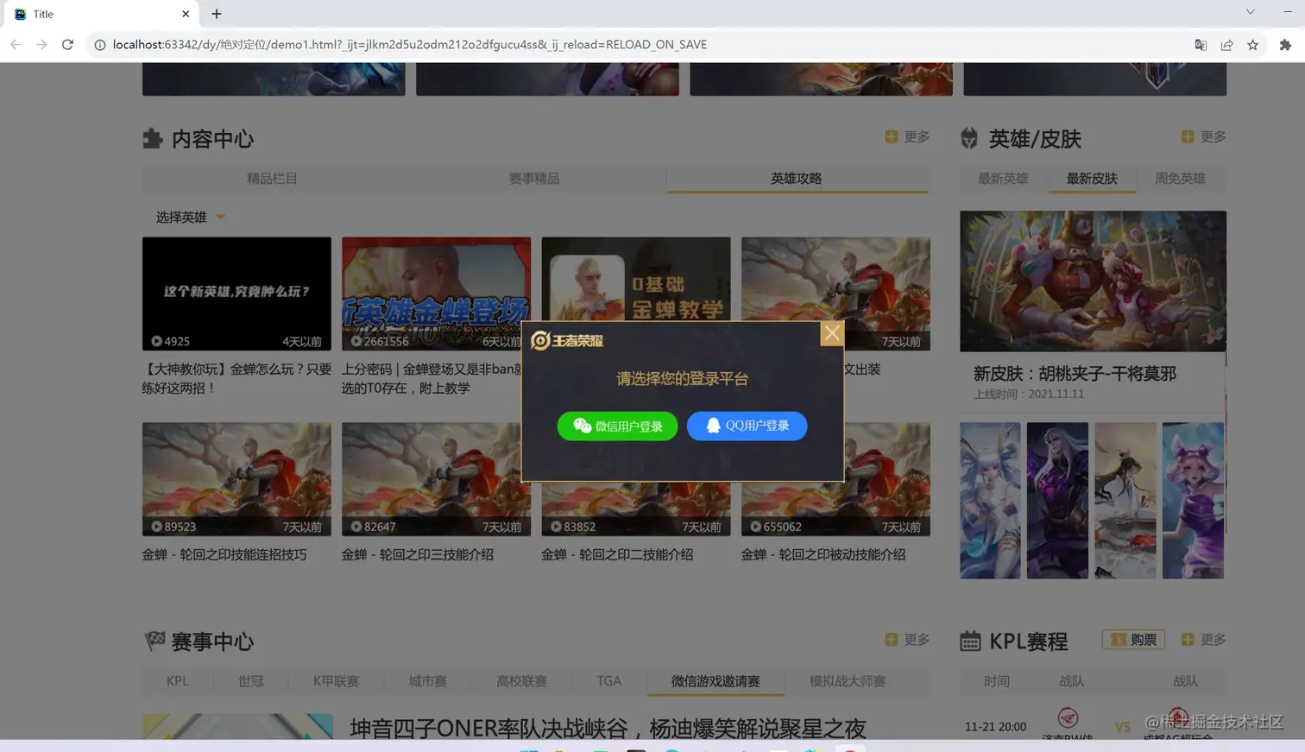The width and height of the screenshot is (1305, 752).
Task: Click 更多 next to 赛事中心
Action: [907, 640]
